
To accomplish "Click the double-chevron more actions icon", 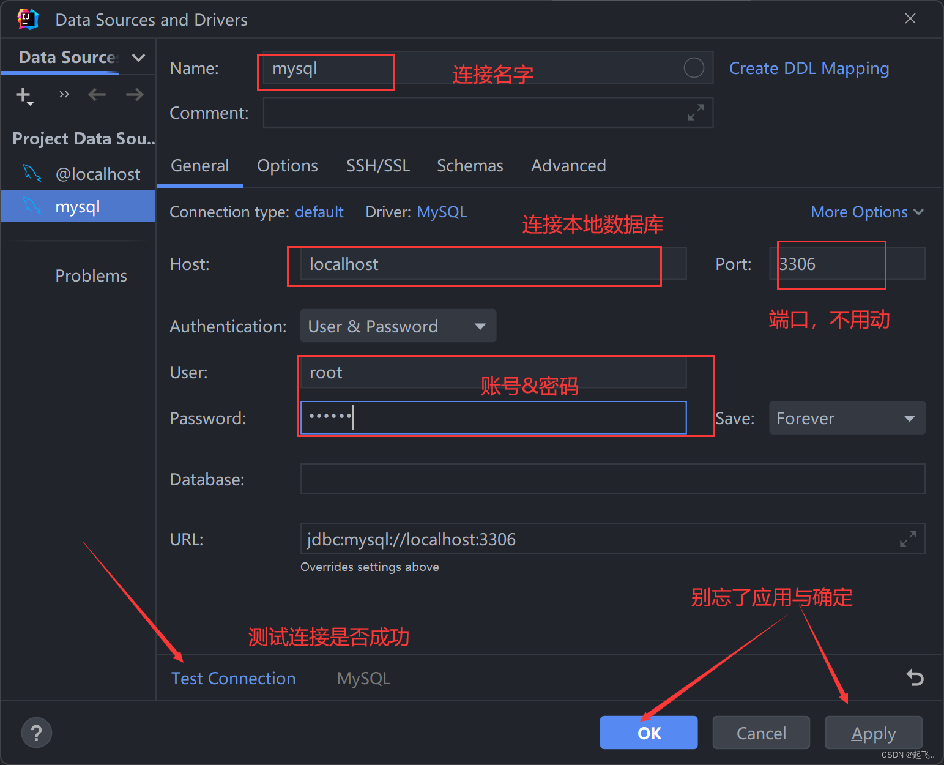I will tap(64, 94).
